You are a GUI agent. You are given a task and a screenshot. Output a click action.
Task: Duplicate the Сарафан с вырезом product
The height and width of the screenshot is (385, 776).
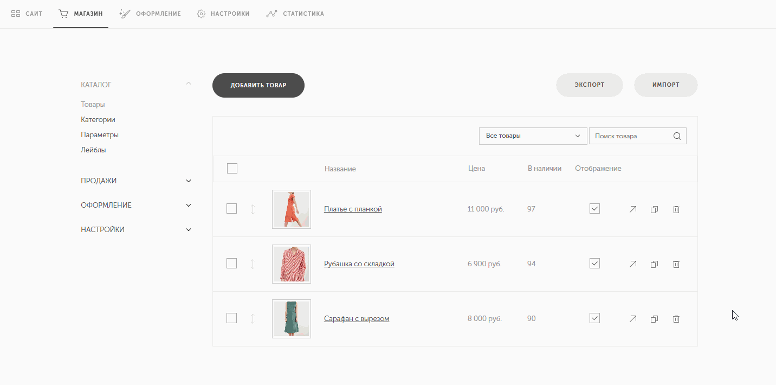[x=654, y=319]
